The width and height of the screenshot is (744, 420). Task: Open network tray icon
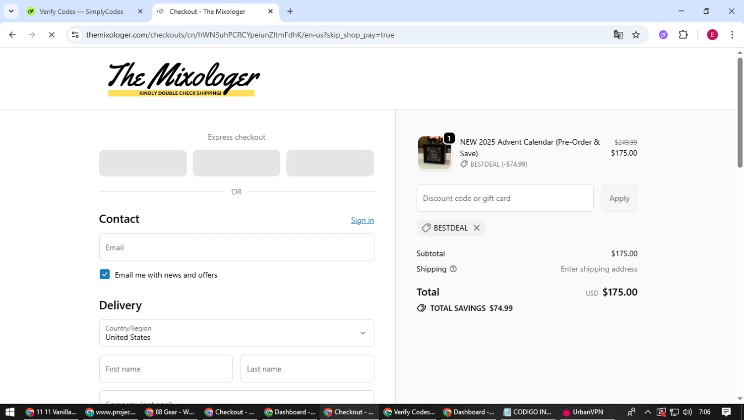(674, 412)
